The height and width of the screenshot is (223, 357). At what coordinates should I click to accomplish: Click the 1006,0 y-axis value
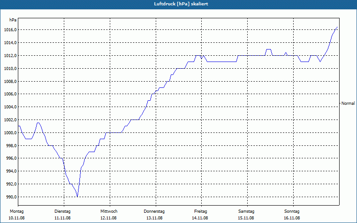click(x=10, y=94)
